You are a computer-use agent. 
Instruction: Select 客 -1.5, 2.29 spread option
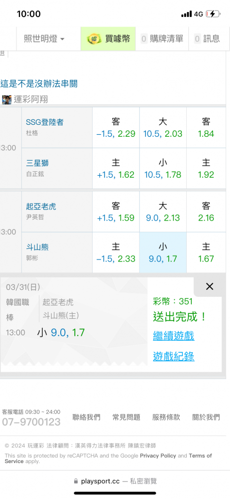pos(116,128)
